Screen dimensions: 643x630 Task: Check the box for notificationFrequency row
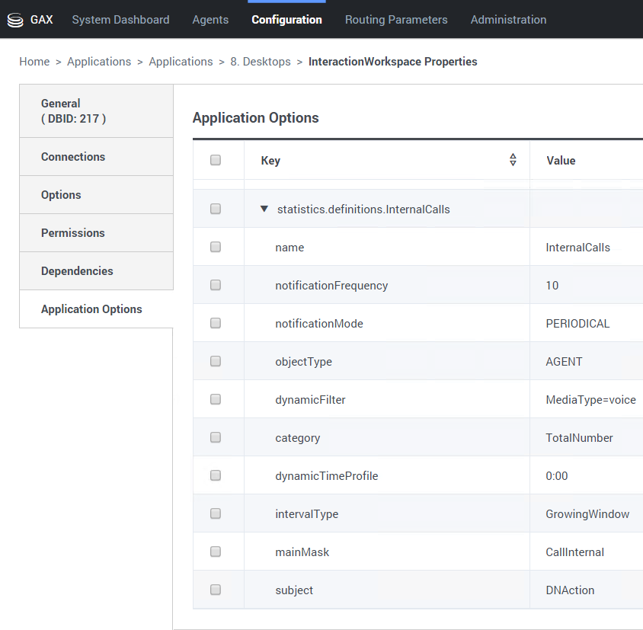[216, 286]
